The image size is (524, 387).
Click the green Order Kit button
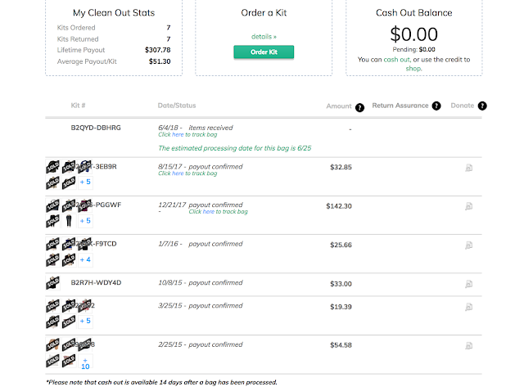pos(264,52)
